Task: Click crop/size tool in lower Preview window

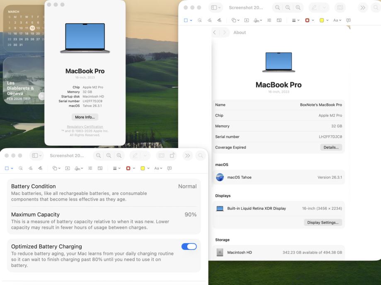Action: (100, 168)
